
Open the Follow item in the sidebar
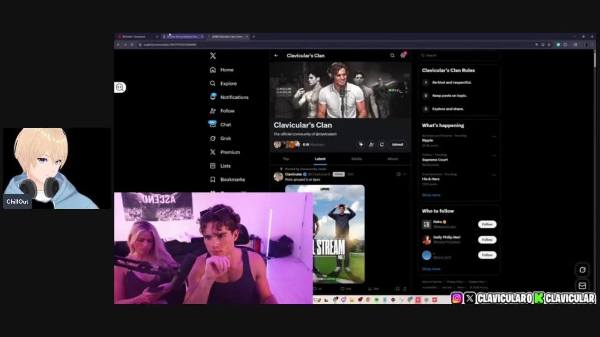click(x=222, y=111)
